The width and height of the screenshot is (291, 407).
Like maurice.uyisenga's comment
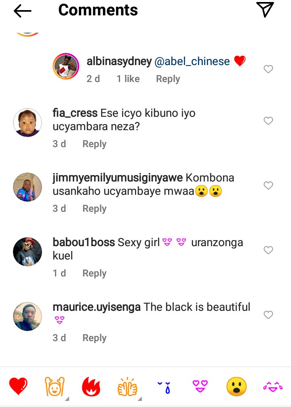pos(268,314)
